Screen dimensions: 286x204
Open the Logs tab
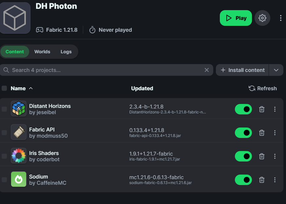[66, 52]
